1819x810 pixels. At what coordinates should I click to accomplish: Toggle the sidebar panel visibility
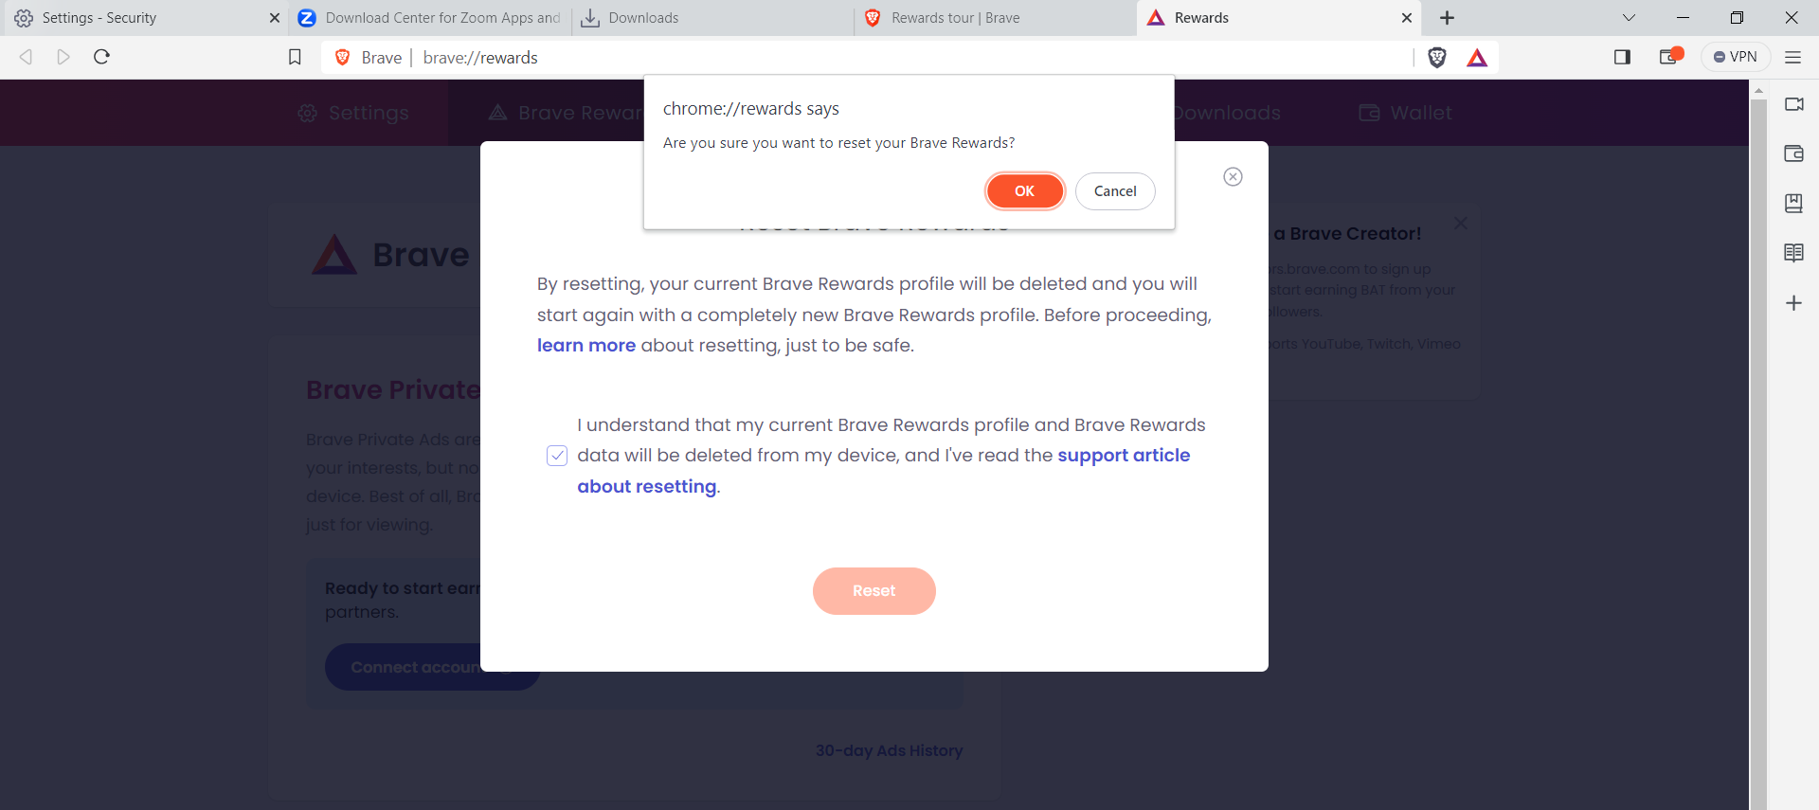click(1622, 57)
